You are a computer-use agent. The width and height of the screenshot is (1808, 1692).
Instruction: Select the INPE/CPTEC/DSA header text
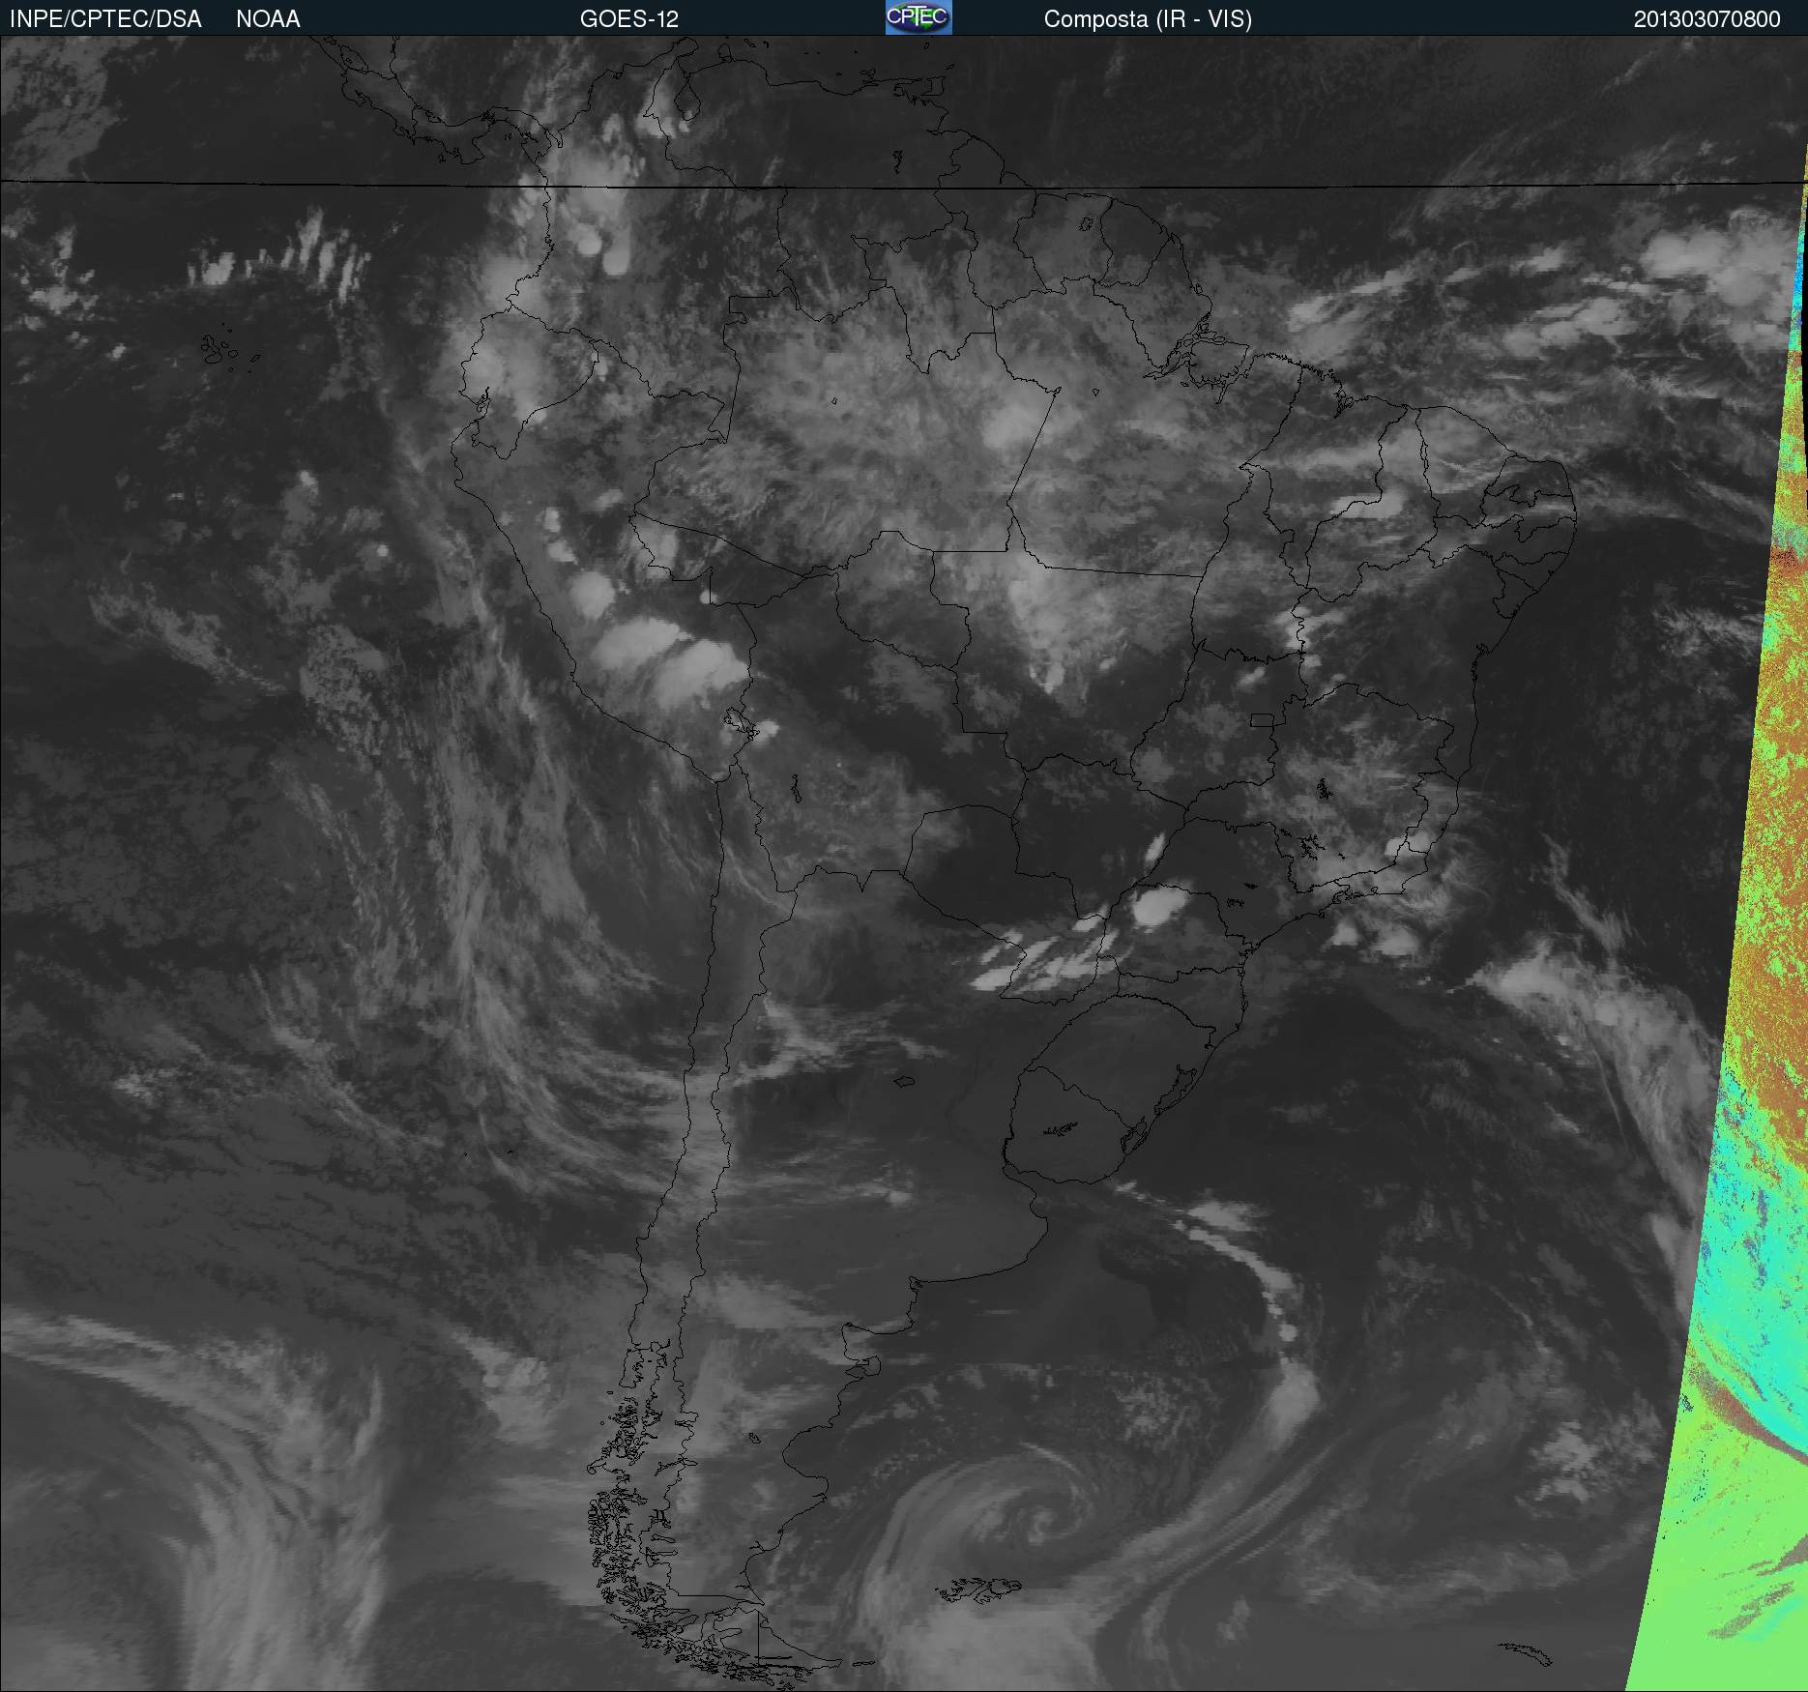(x=105, y=19)
